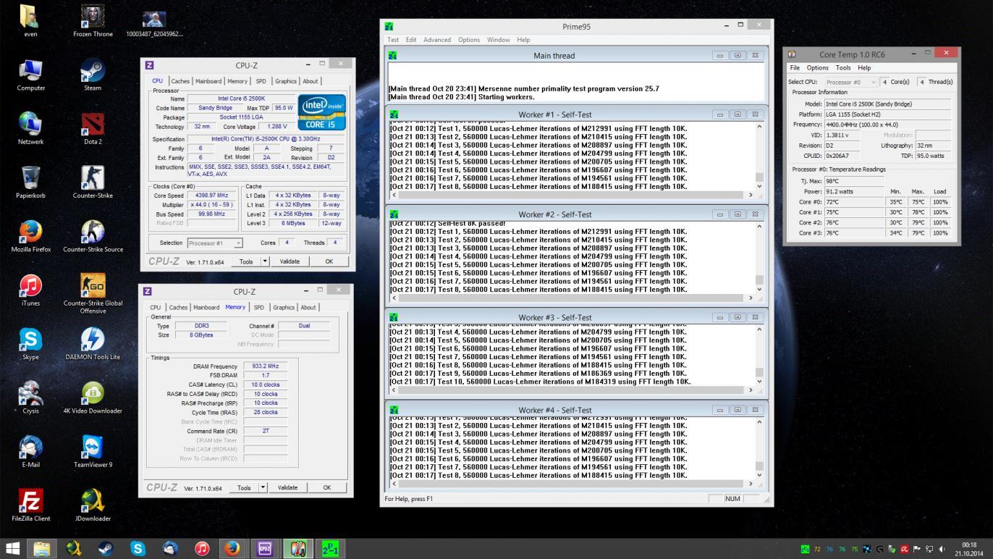The width and height of the screenshot is (993, 559).
Task: Open DAEMON Tools Lite desktop icon
Action: tap(93, 343)
